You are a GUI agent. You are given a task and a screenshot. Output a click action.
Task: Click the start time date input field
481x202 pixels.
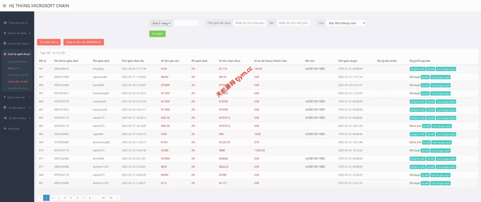(x=249, y=23)
